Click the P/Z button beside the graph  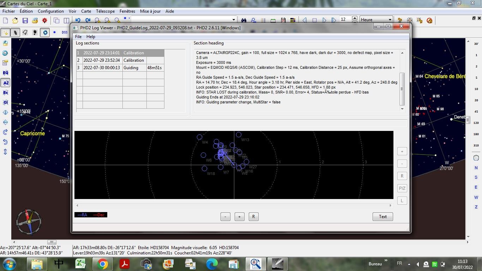[402, 188]
